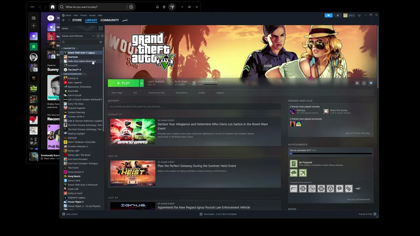Collapse the Uncategorized category
420x236 pixels.
[x=62, y=74]
